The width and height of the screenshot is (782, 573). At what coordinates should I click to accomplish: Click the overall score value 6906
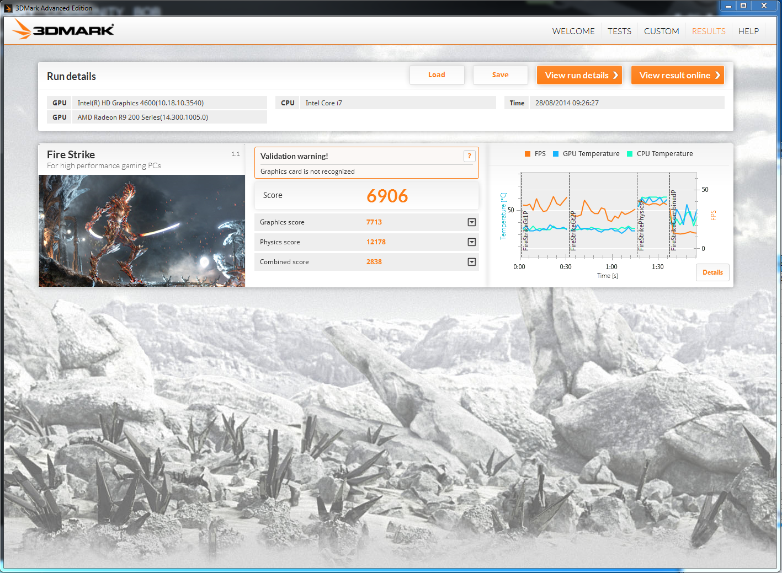(387, 196)
